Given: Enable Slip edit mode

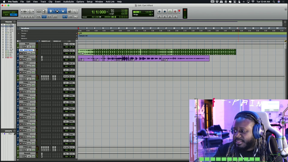Looking at the screenshot, I should (x=6, y=14).
